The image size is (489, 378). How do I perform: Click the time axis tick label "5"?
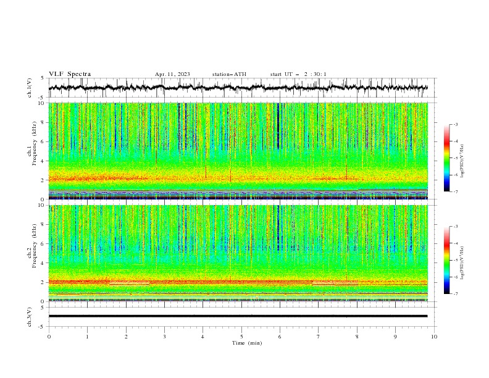[241, 337]
